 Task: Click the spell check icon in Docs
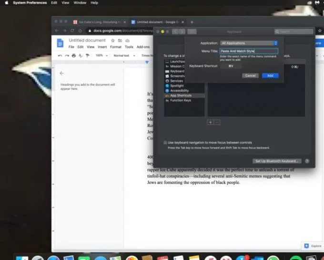(81, 55)
